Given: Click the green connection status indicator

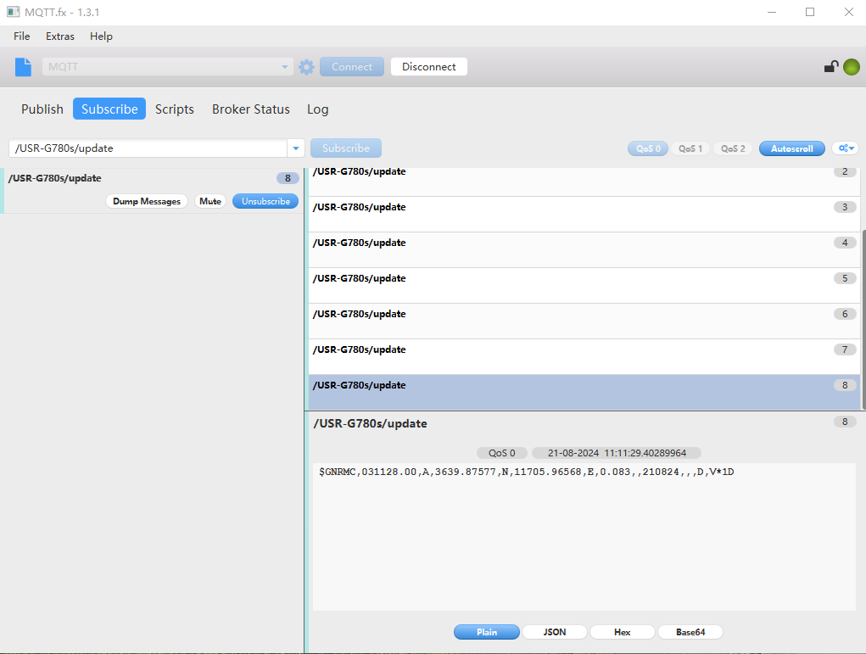Looking at the screenshot, I should (x=851, y=67).
